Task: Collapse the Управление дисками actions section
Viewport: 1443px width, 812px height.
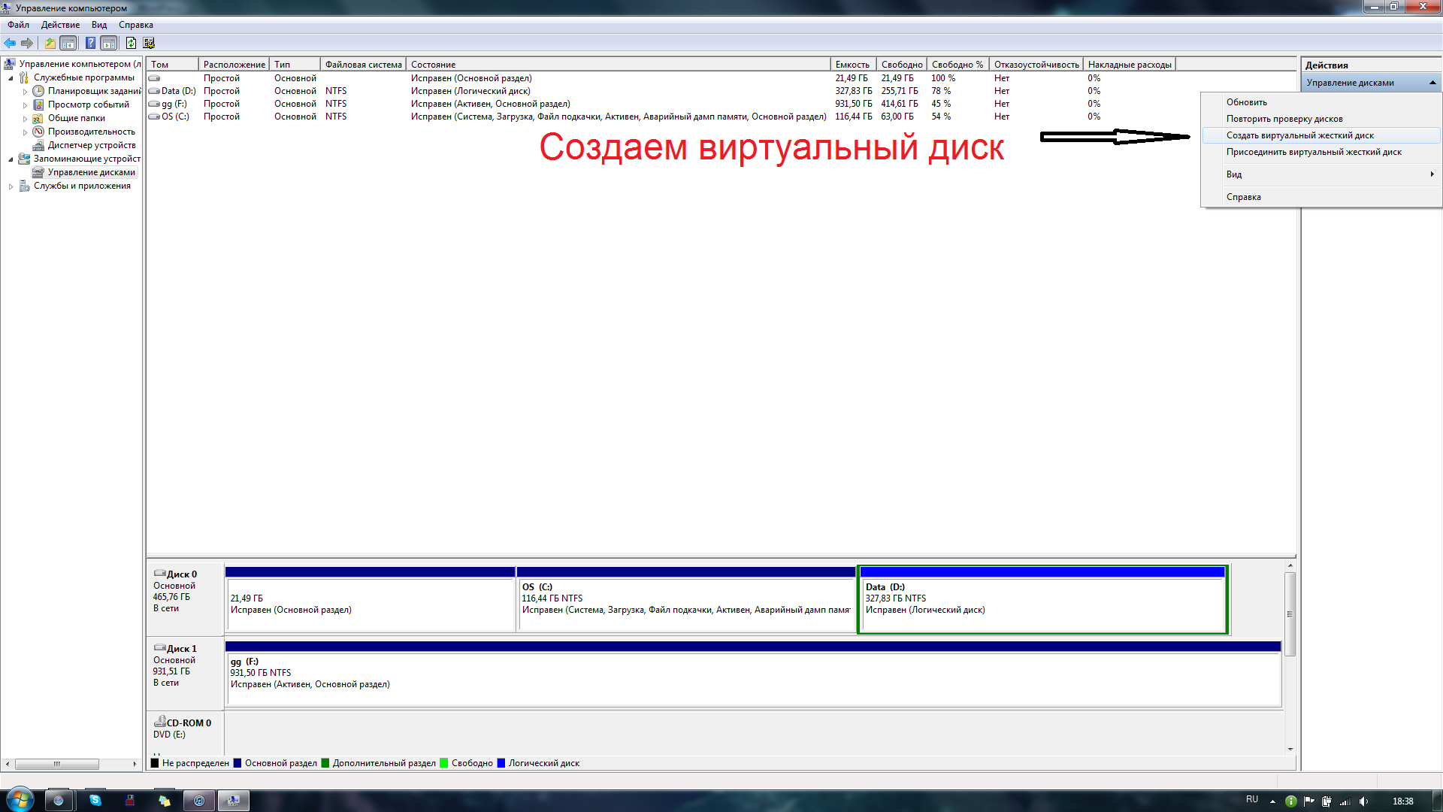Action: tap(1432, 83)
